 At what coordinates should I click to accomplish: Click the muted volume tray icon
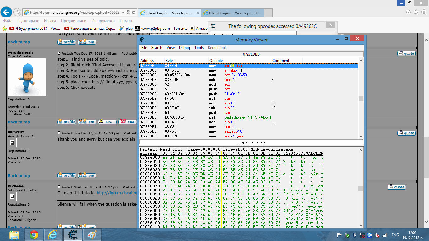377,235
